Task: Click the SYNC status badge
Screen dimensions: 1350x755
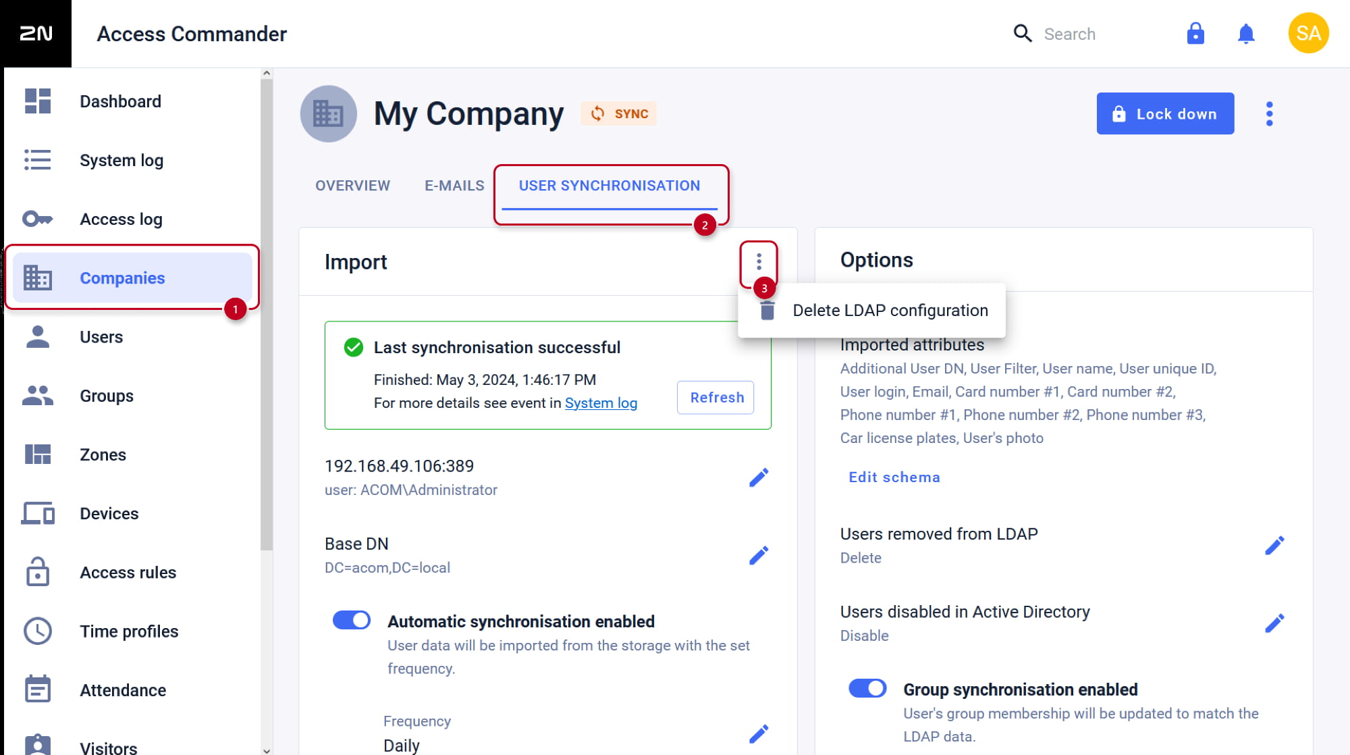Action: coord(619,113)
